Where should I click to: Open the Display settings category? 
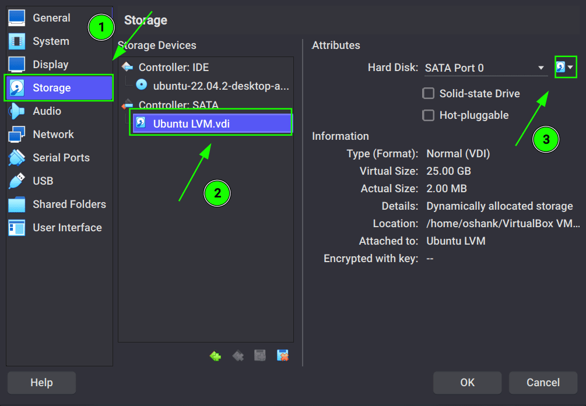51,65
